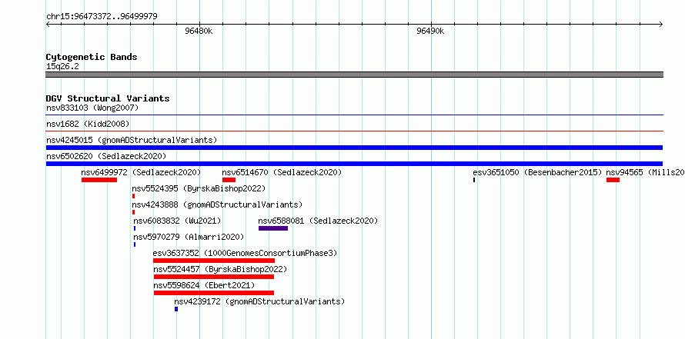Select the small blue mark under nsv6083832
This screenshot has width=685, height=339.
(135, 228)
